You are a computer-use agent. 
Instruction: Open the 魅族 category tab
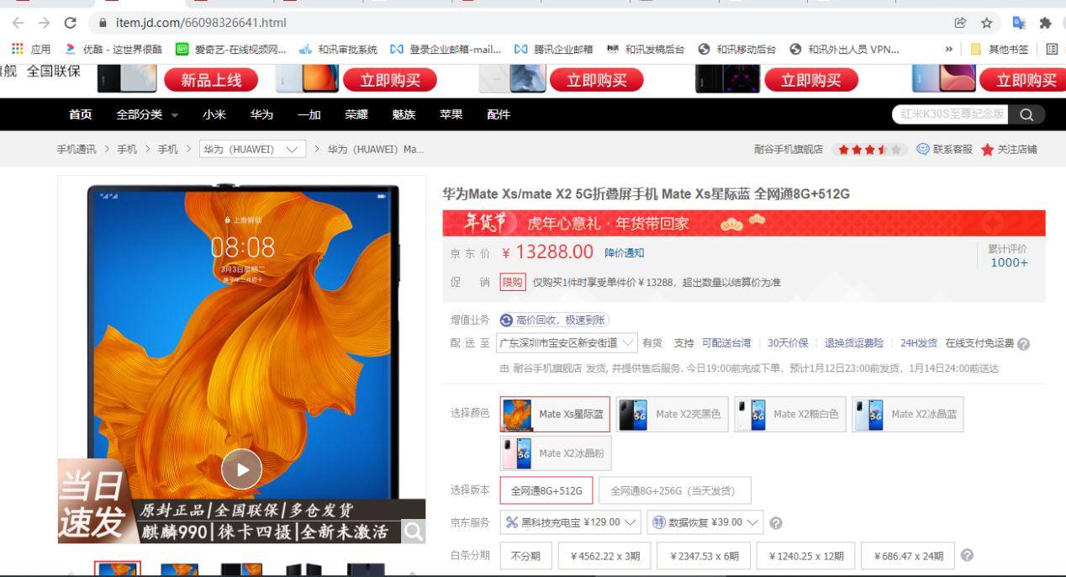[404, 114]
